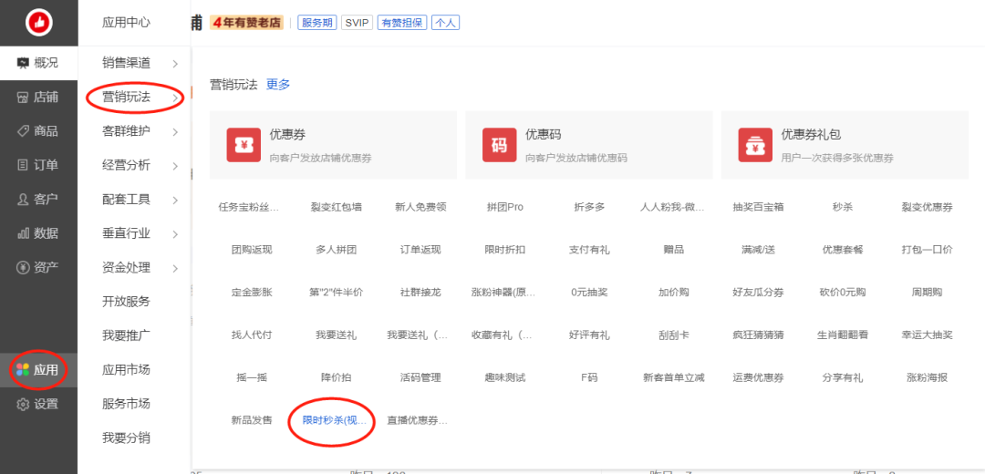Viewport: 985px width, 474px height.
Task: Open 社群接龙 marketing tool
Action: pyautogui.click(x=420, y=293)
